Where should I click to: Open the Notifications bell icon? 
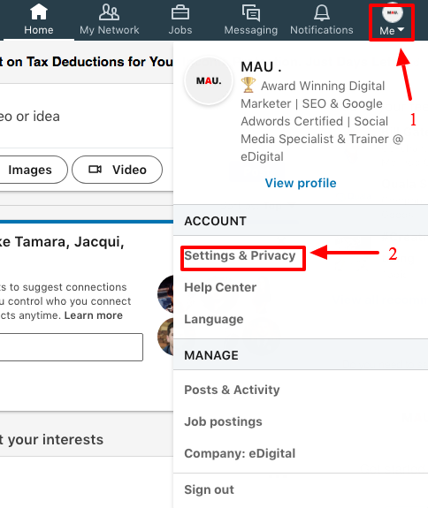point(322,13)
